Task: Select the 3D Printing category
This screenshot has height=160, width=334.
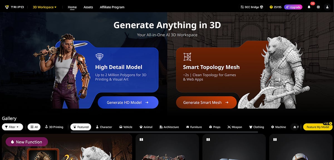Action: (x=54, y=127)
